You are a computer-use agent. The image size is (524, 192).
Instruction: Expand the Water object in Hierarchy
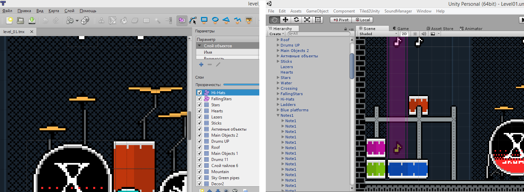pos(278,83)
